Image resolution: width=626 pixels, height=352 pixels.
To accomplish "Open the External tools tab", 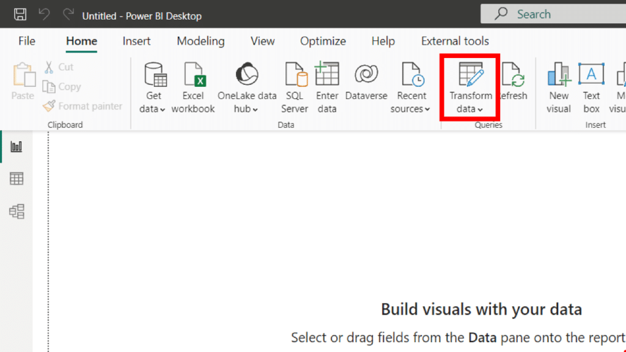I will pyautogui.click(x=454, y=41).
